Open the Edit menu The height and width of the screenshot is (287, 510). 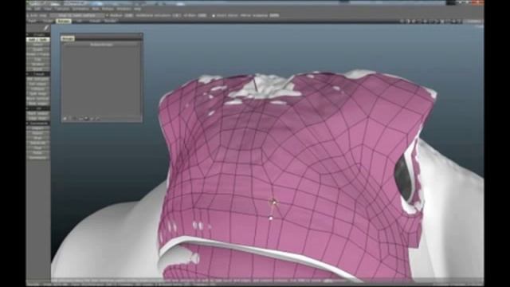37,9
